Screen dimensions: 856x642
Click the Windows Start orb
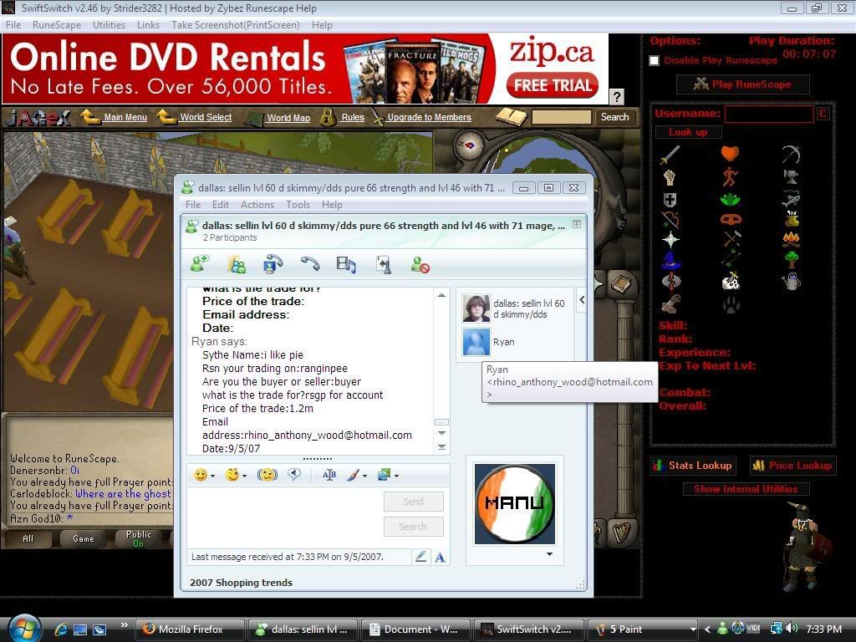(23, 628)
